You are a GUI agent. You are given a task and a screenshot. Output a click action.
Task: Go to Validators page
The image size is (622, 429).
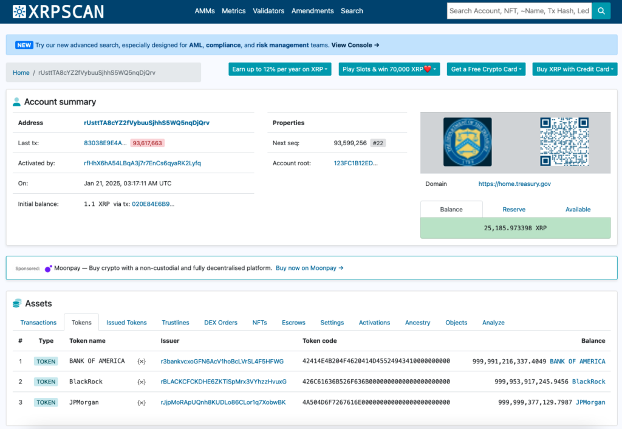[x=268, y=11]
